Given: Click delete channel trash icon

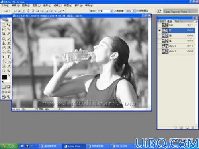Looking at the screenshot, I should point(193,128).
